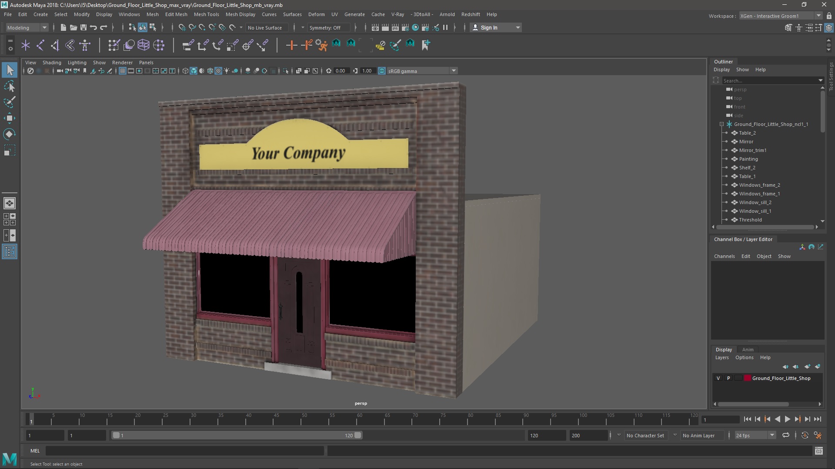Image resolution: width=835 pixels, height=469 pixels.
Task: Click the MEL command language label
Action: tap(35, 451)
